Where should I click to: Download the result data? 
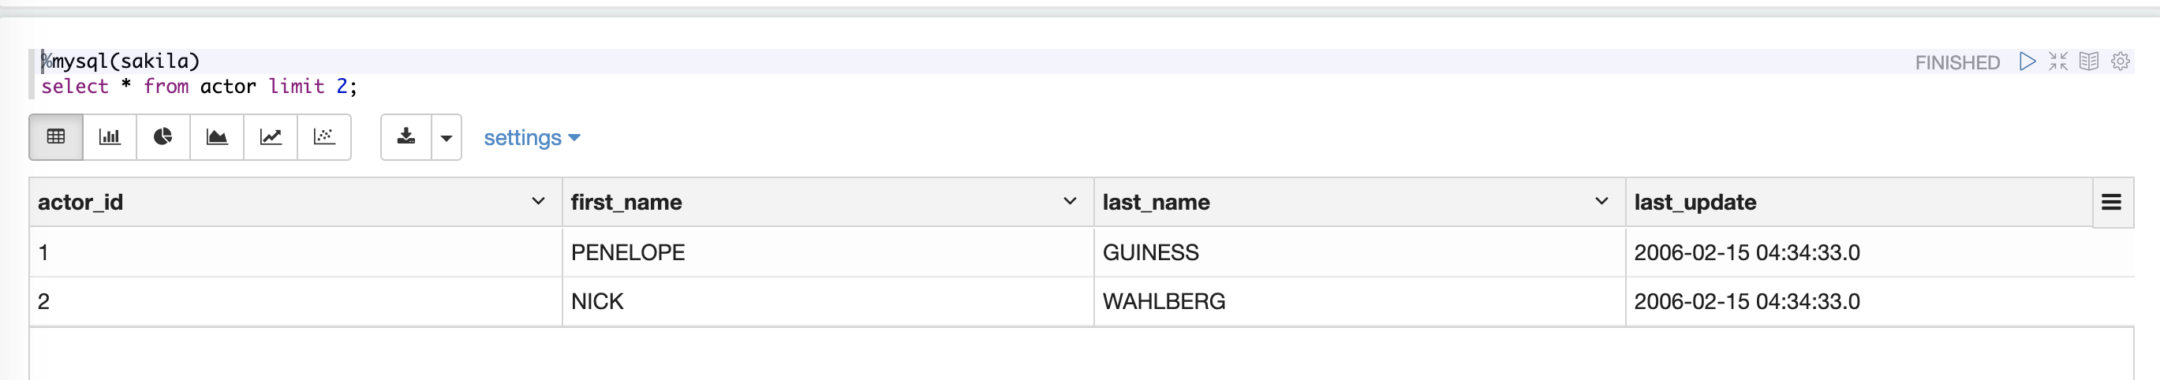click(407, 136)
